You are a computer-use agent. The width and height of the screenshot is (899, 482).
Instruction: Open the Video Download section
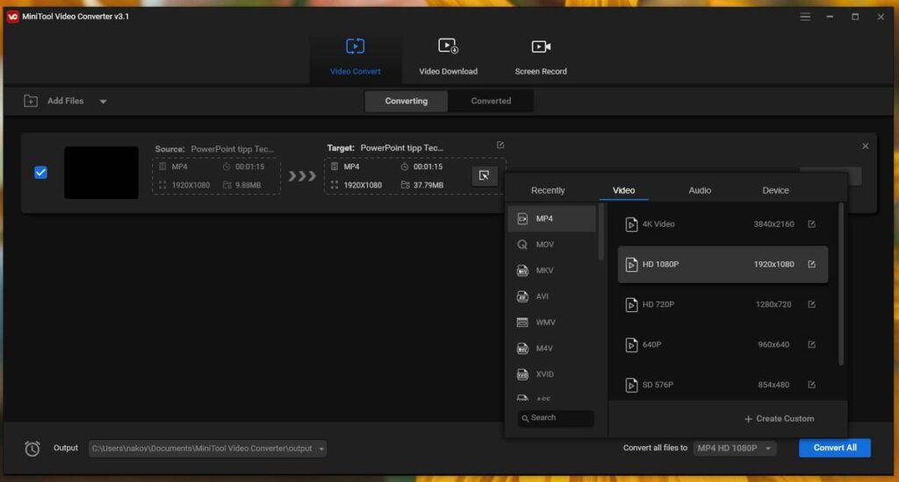(x=448, y=57)
